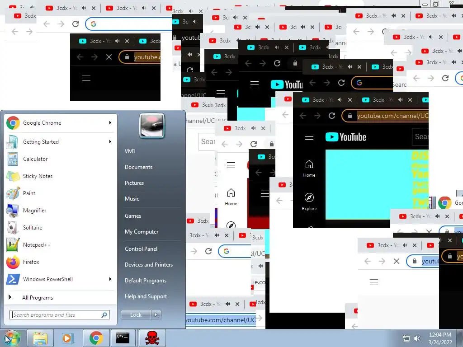Image resolution: width=463 pixels, height=347 pixels.
Task: Focus the Search programs and files box
Action: (x=60, y=315)
